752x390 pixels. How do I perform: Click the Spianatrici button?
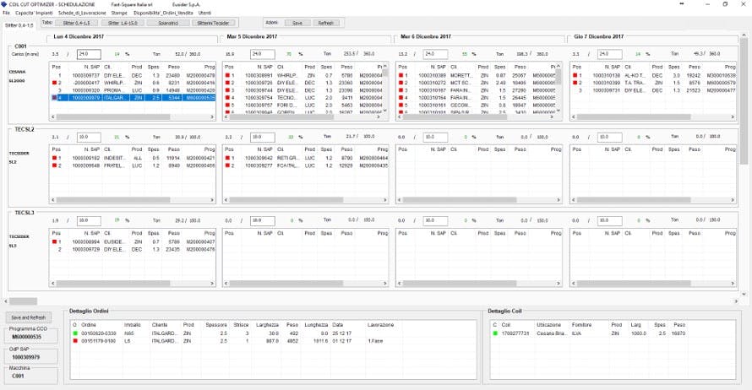(x=168, y=23)
